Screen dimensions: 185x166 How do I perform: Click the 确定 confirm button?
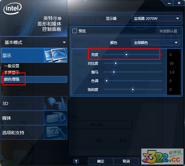click(101, 161)
